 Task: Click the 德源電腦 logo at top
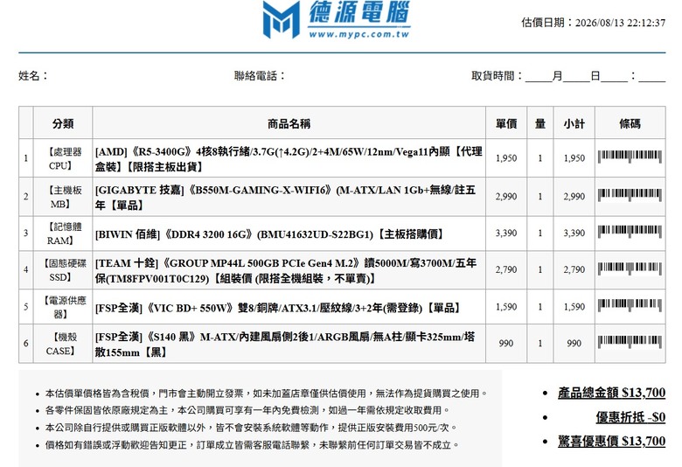coord(337,19)
